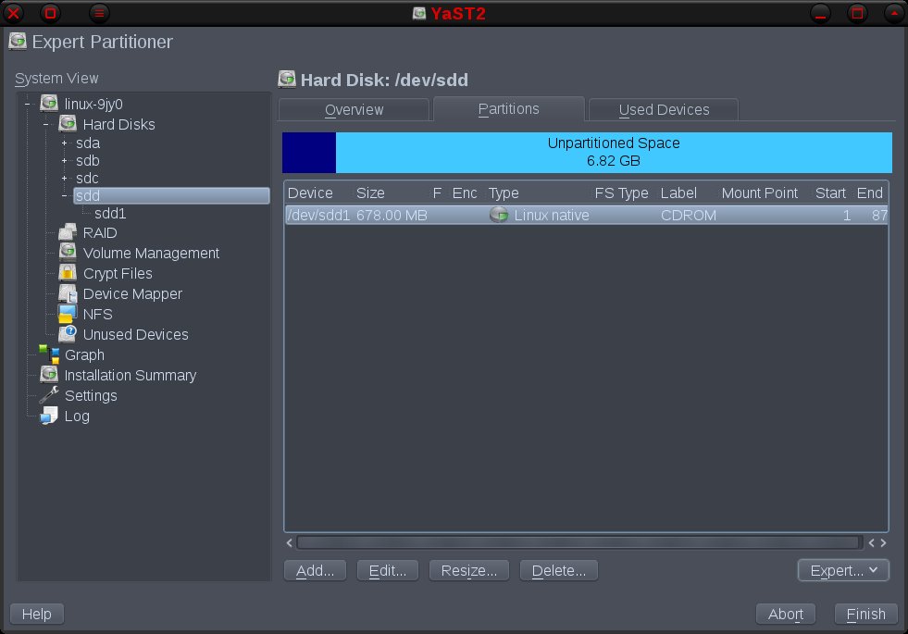Click the up-arrow title bar button
The width and height of the screenshot is (908, 634).
[895, 13]
